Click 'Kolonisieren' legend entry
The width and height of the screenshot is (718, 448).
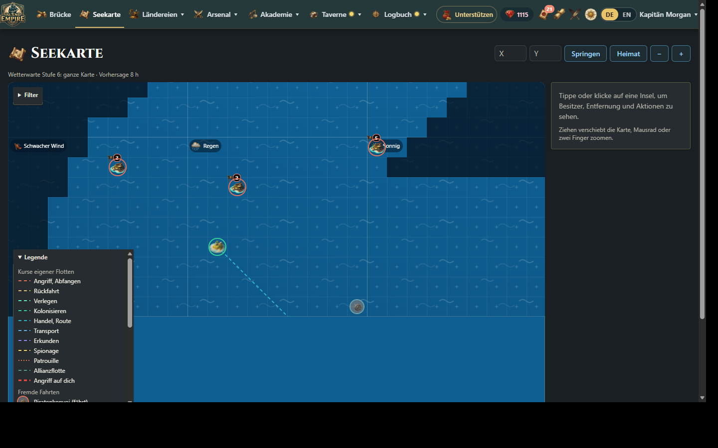pyautogui.click(x=42, y=311)
